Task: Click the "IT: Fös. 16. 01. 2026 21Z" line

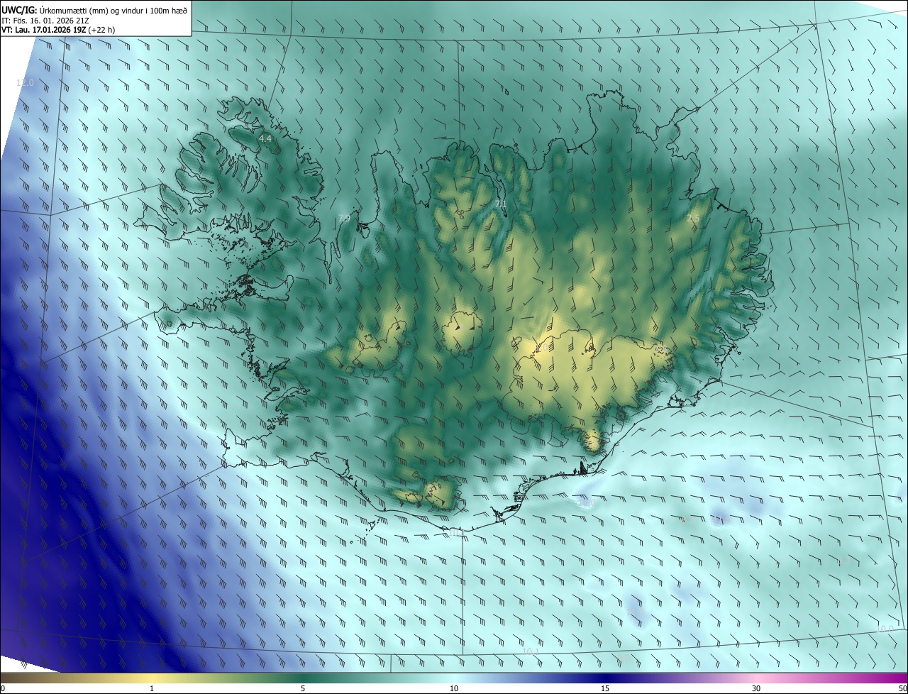Action: (x=45, y=20)
